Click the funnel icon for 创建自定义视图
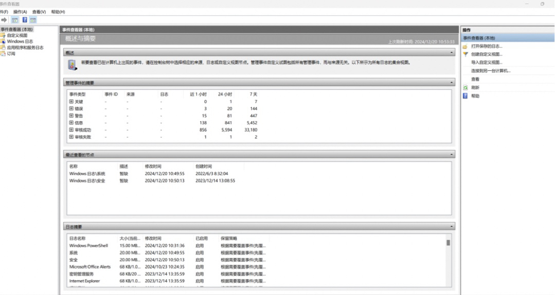 465,54
